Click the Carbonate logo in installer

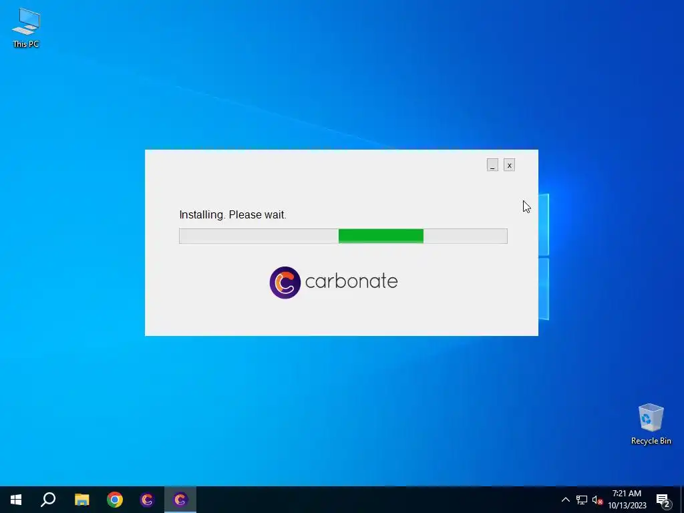click(334, 283)
